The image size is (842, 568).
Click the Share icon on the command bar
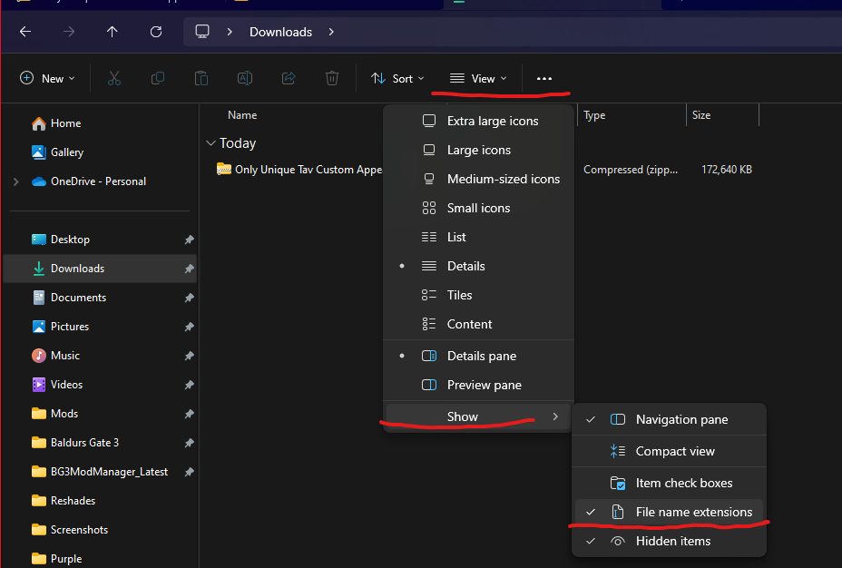point(288,78)
